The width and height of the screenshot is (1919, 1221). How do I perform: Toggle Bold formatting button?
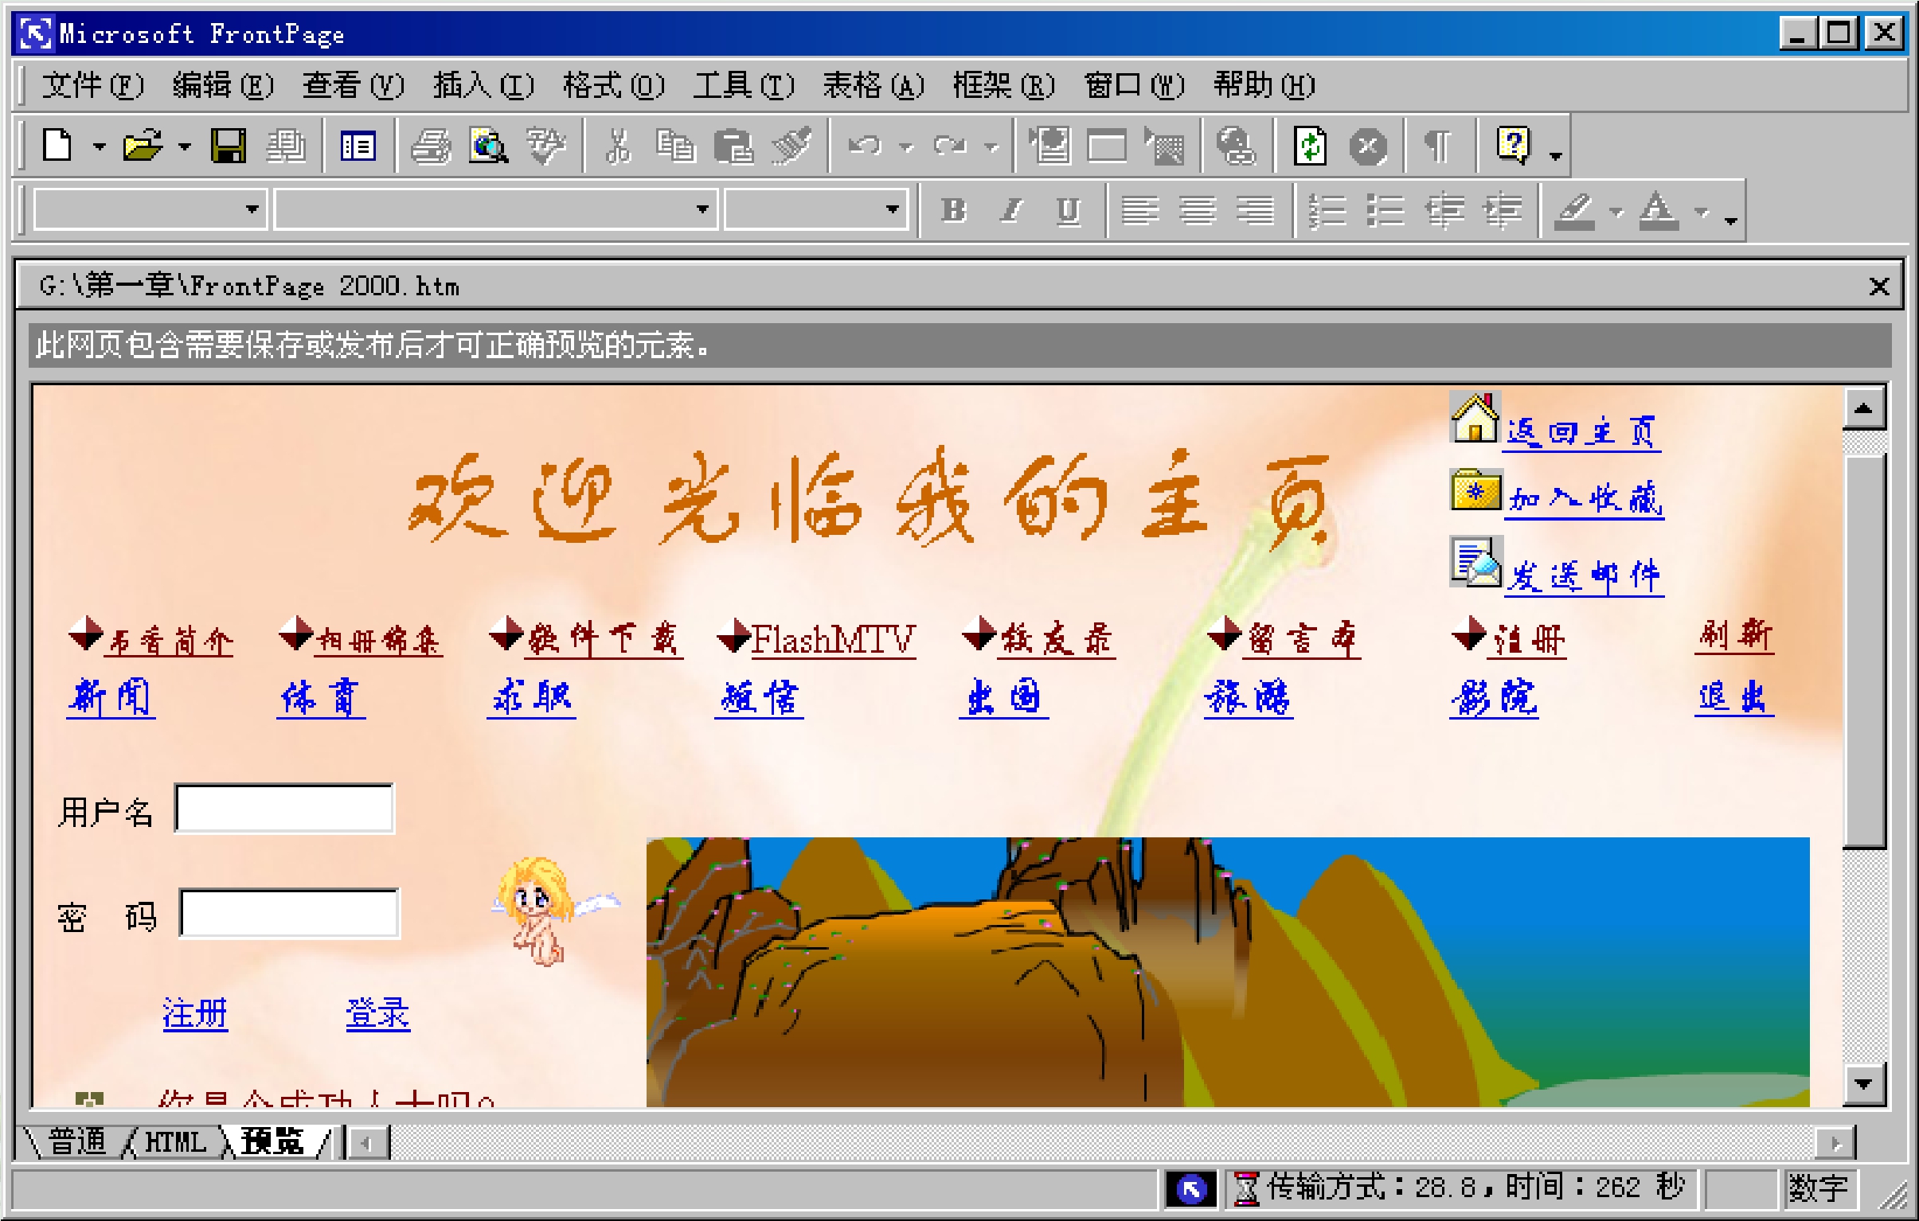pos(953,211)
